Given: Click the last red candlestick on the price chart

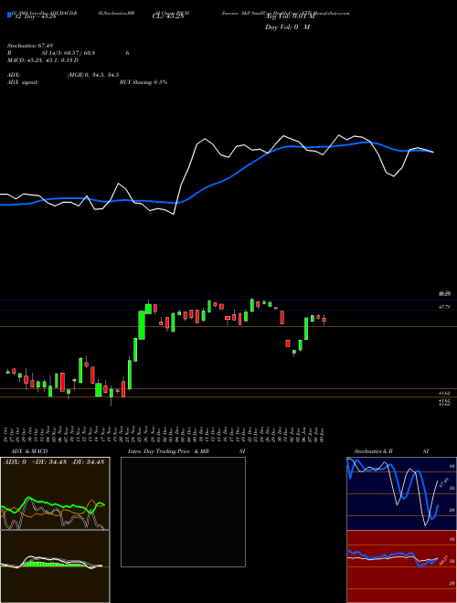Looking at the screenshot, I should tap(324, 320).
